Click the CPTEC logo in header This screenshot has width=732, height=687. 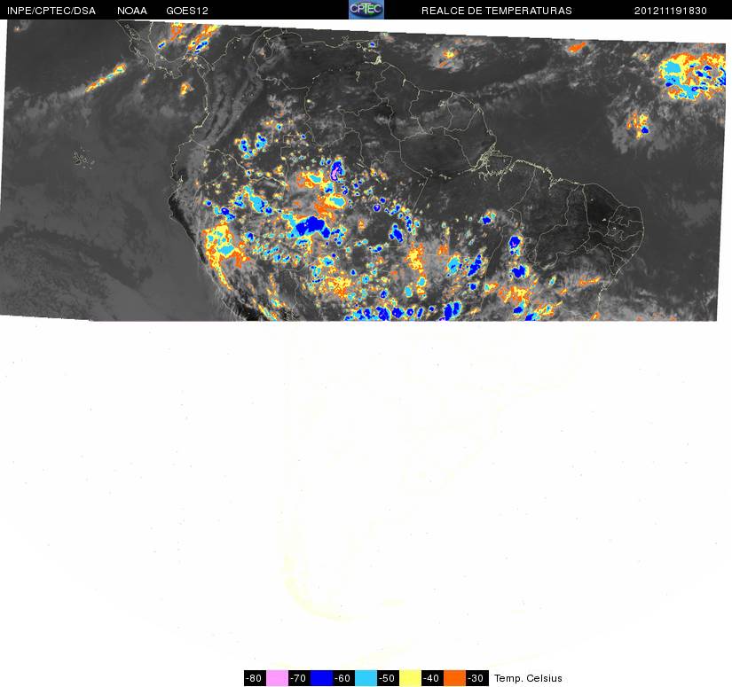pyautogui.click(x=366, y=10)
